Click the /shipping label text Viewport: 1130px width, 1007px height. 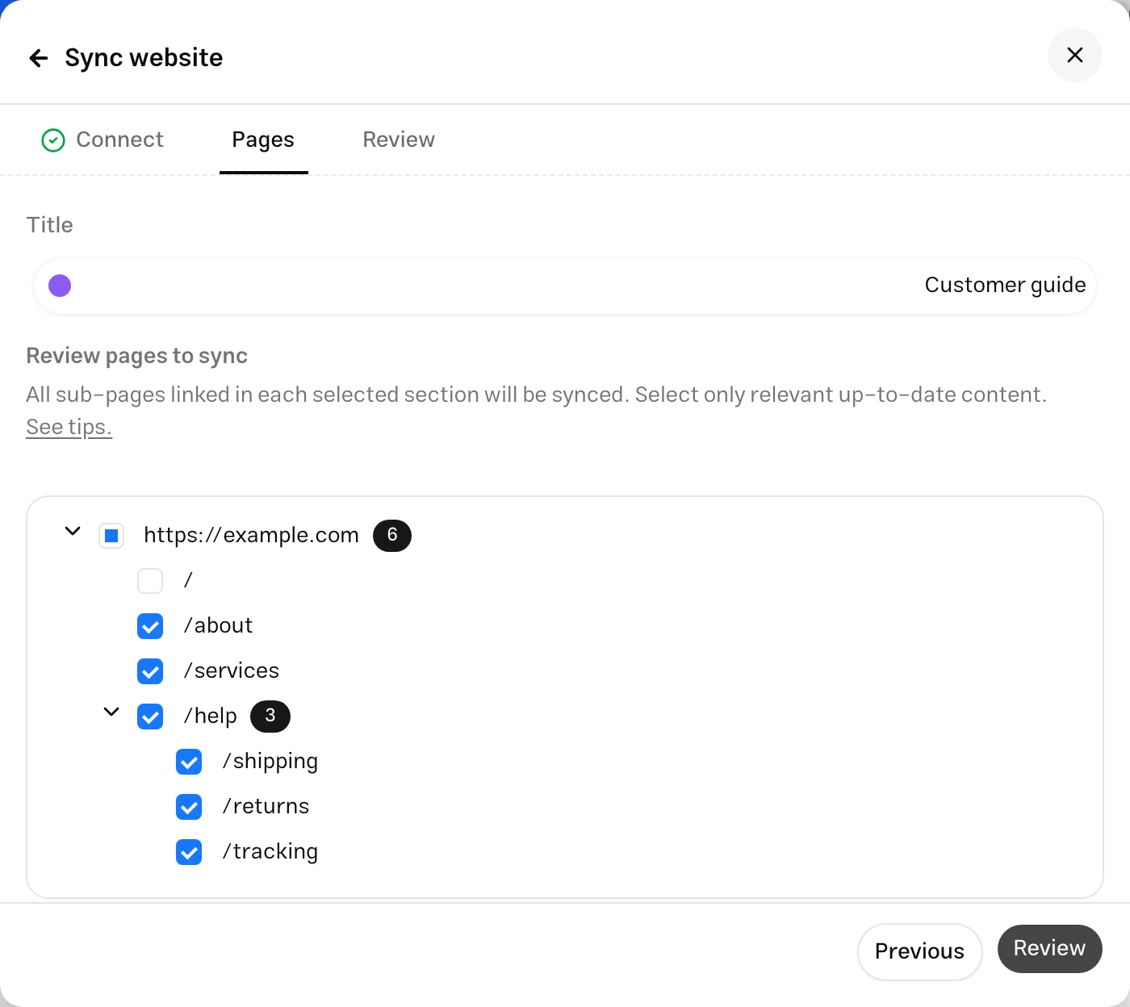coord(270,761)
